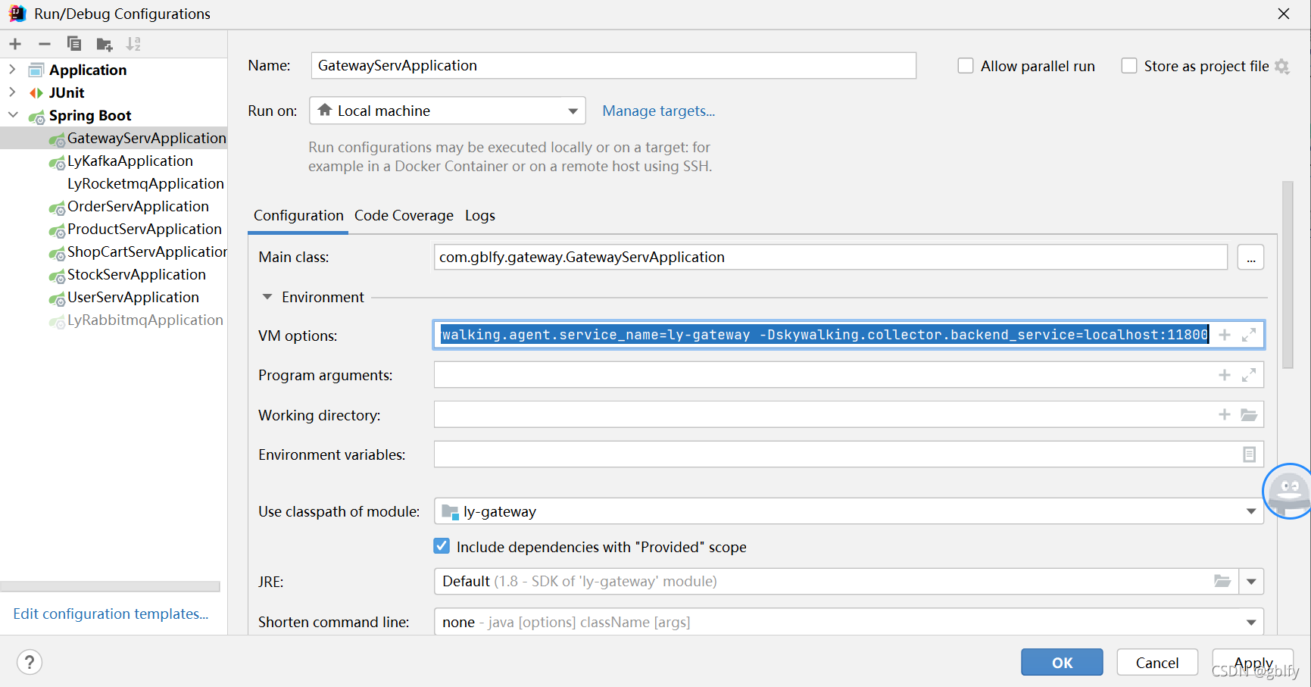
Task: Browse for main class with ellipsis button
Action: pyautogui.click(x=1250, y=258)
